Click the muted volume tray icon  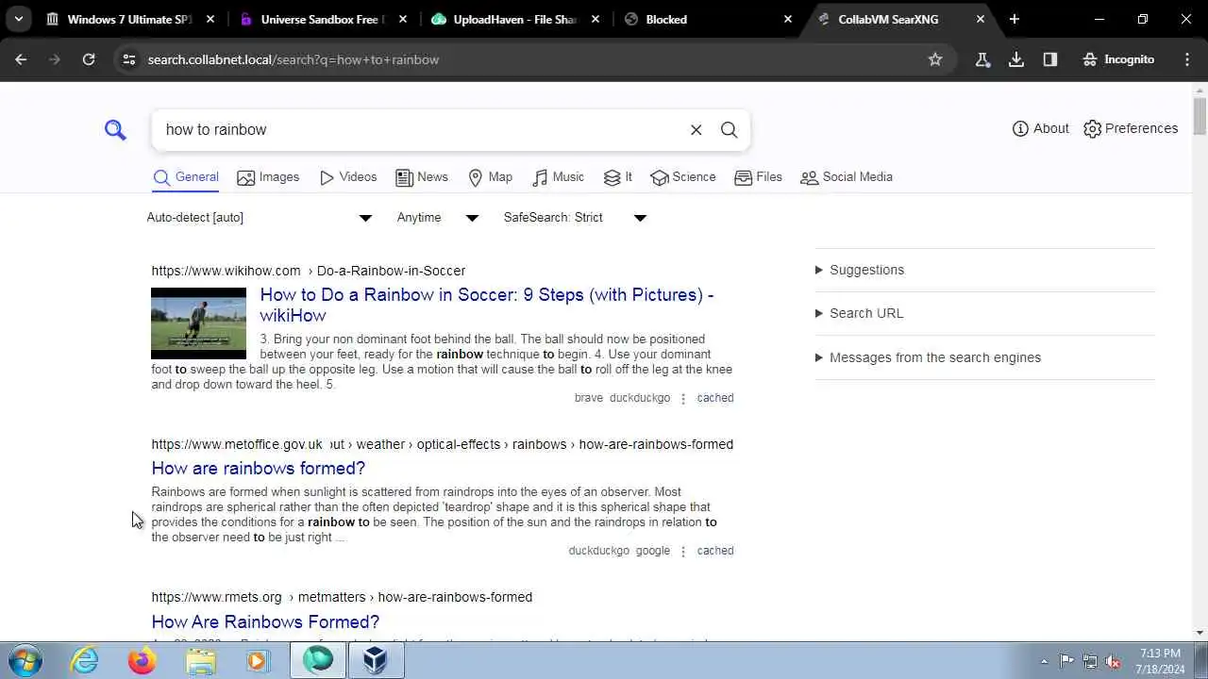(x=1113, y=661)
